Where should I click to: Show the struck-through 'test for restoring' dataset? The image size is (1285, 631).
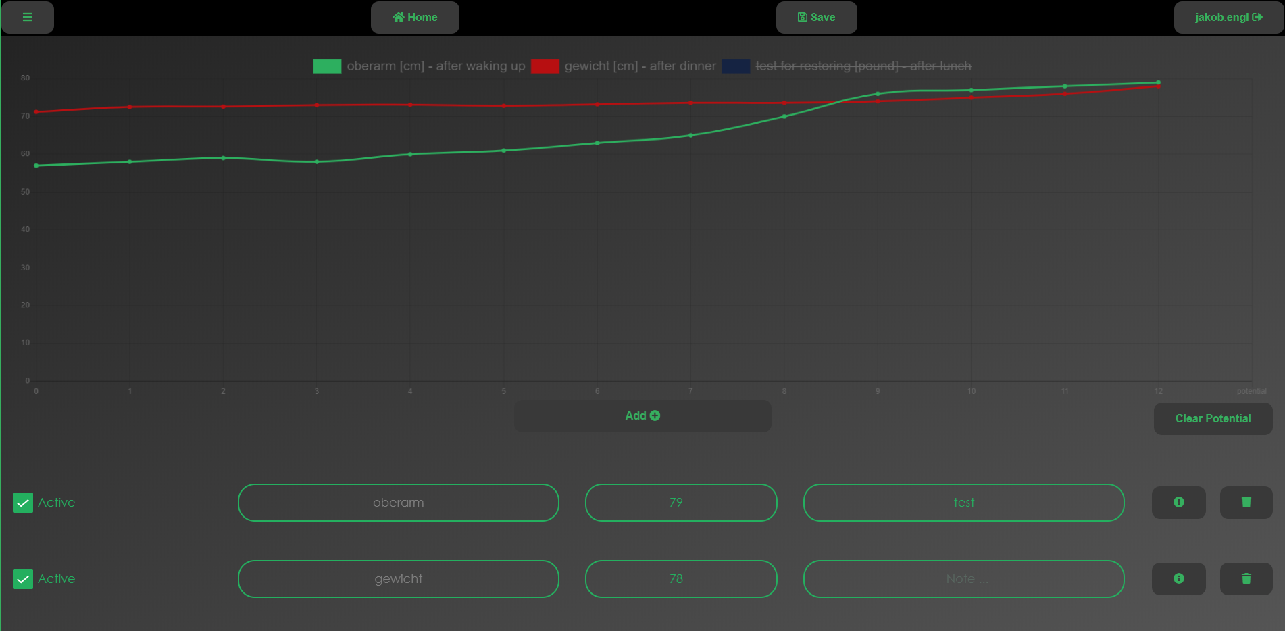point(863,66)
